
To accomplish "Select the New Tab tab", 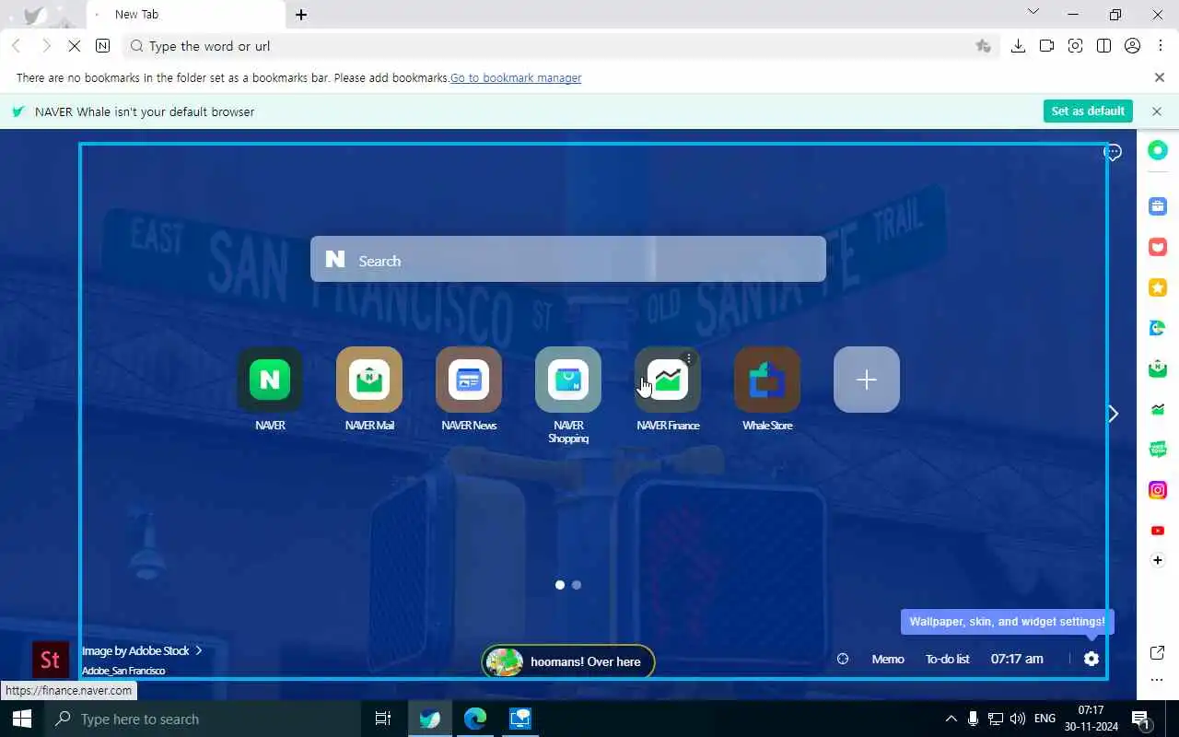I will point(184,15).
